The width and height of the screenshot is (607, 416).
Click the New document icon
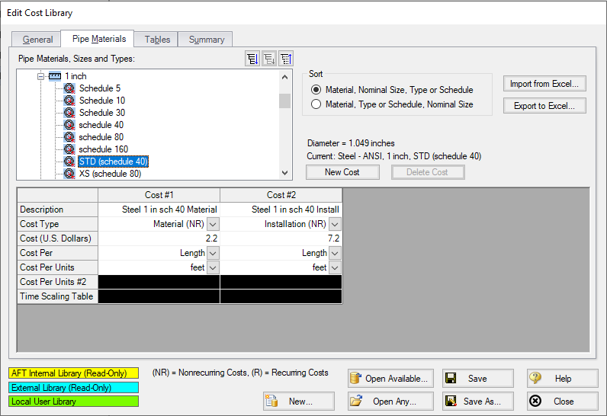(x=271, y=401)
